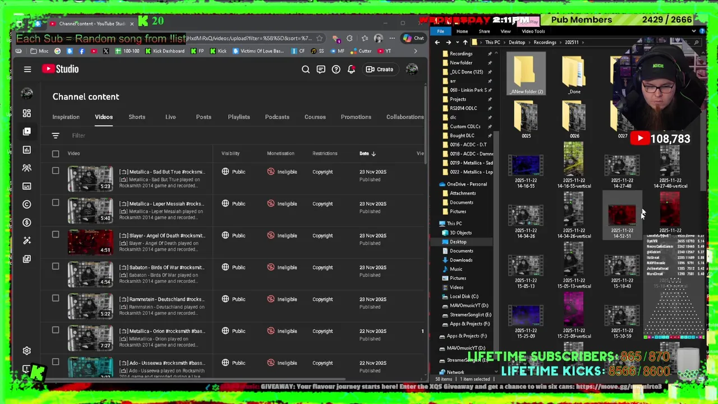This screenshot has width=718, height=404.
Task: Check the Metallica - Sad But True row
Action: pyautogui.click(x=56, y=171)
